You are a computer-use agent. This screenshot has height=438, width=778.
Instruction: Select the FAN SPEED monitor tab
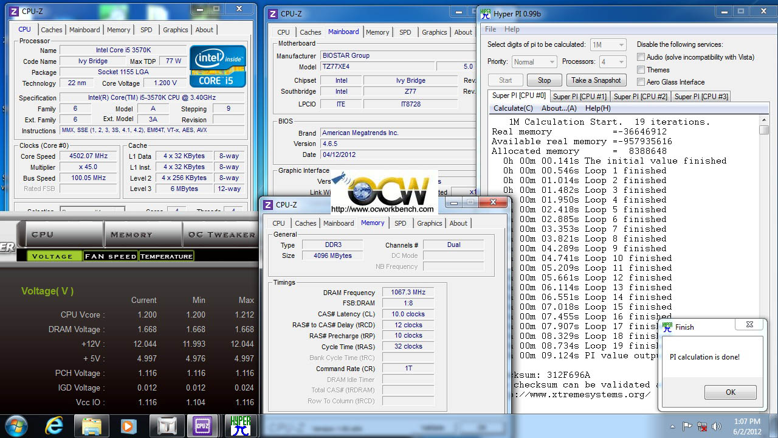(x=111, y=256)
